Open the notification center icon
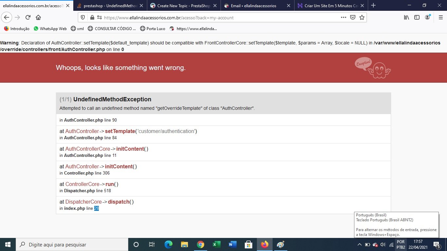The width and height of the screenshot is (447, 251). pyautogui.click(x=437, y=244)
